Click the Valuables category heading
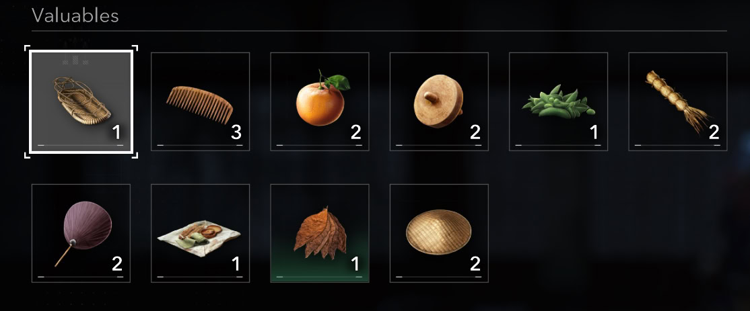Image resolution: width=750 pixels, height=311 pixels. [75, 15]
